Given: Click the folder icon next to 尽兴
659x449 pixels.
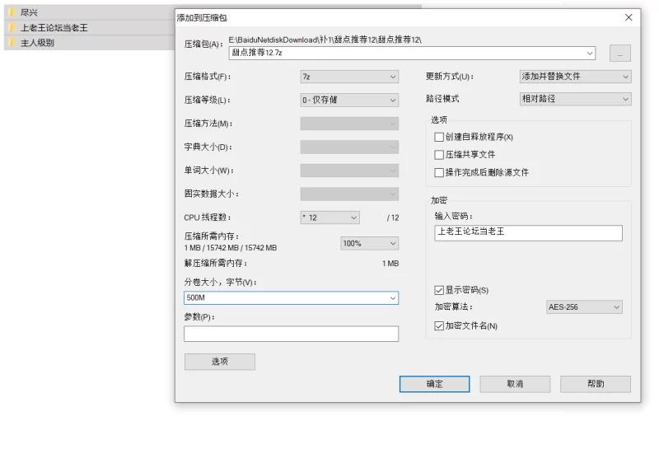Looking at the screenshot, I should (12, 12).
